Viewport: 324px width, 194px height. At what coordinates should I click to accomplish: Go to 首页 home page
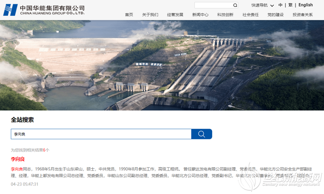(129, 15)
